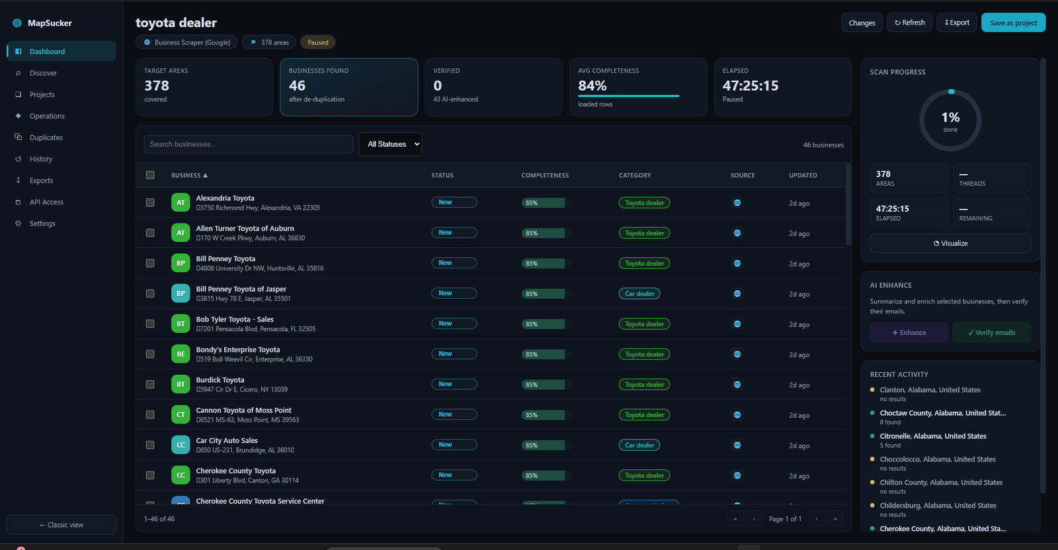This screenshot has width=1058, height=550.
Task: Click the Changes button
Action: tap(862, 23)
